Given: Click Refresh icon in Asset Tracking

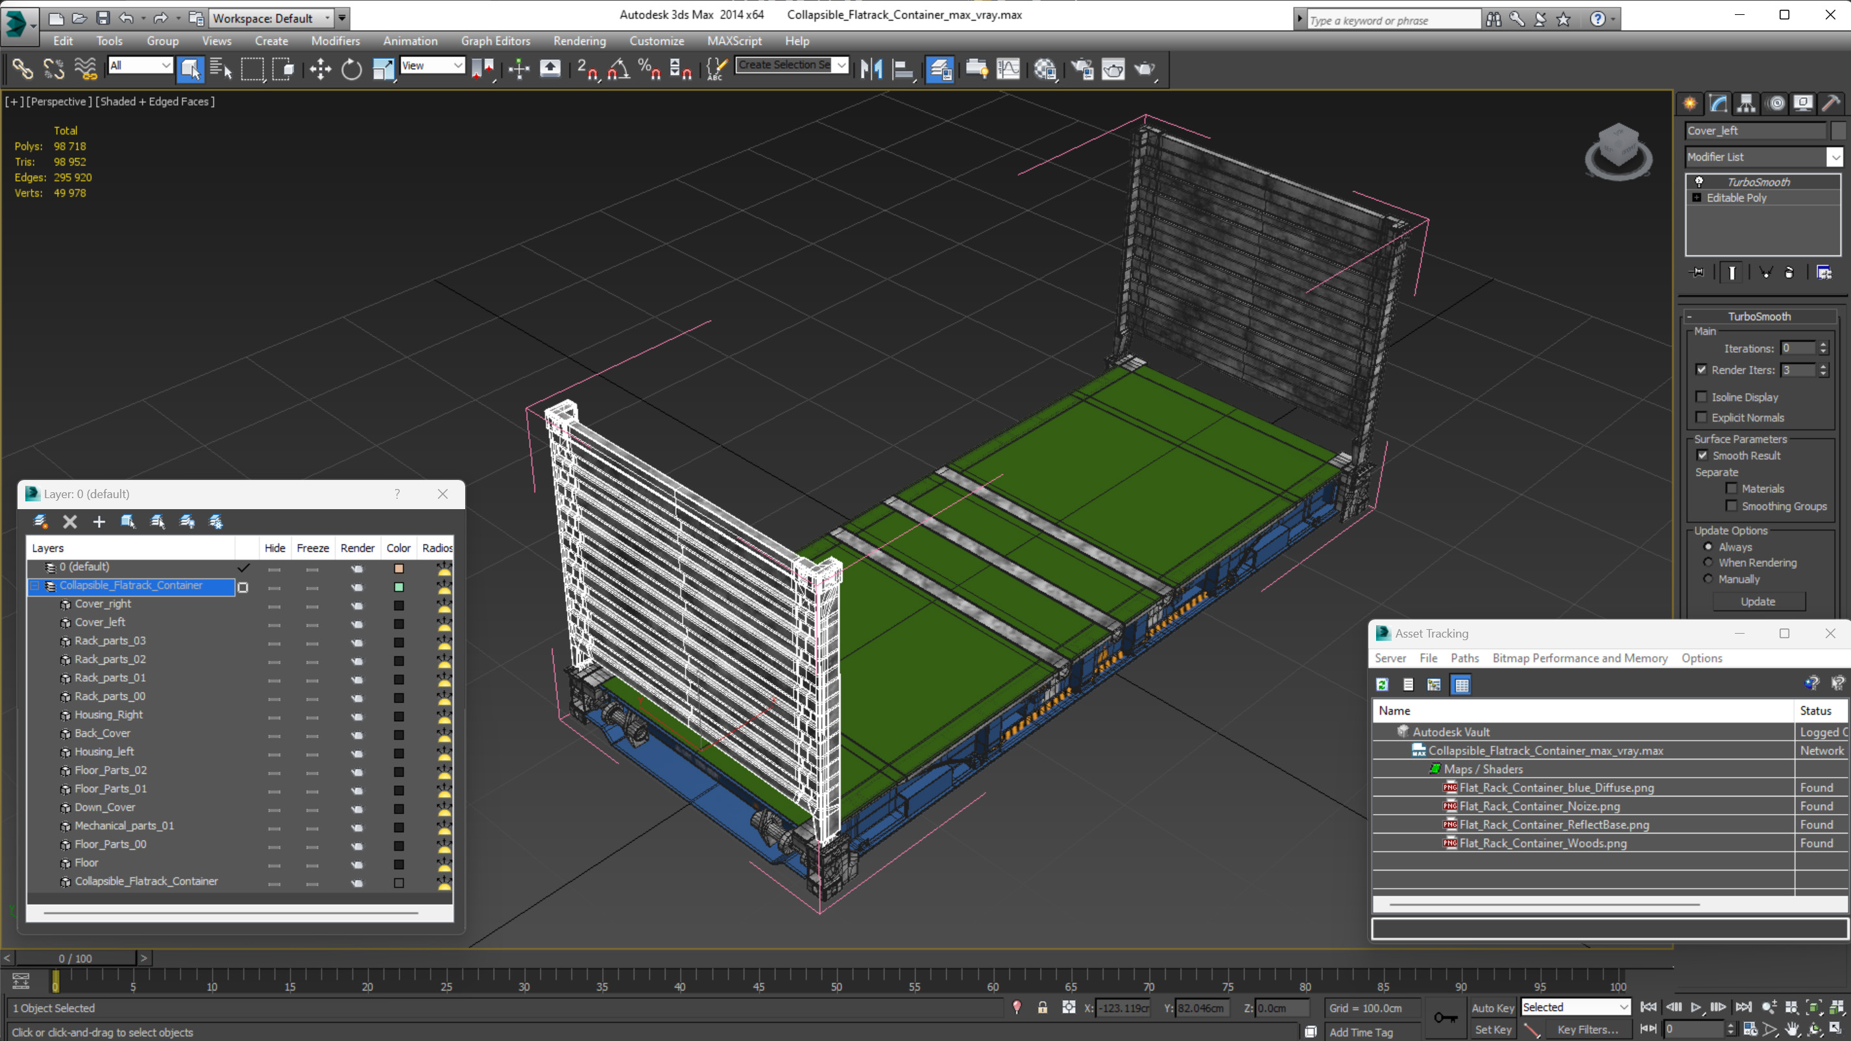Looking at the screenshot, I should coord(1382,685).
